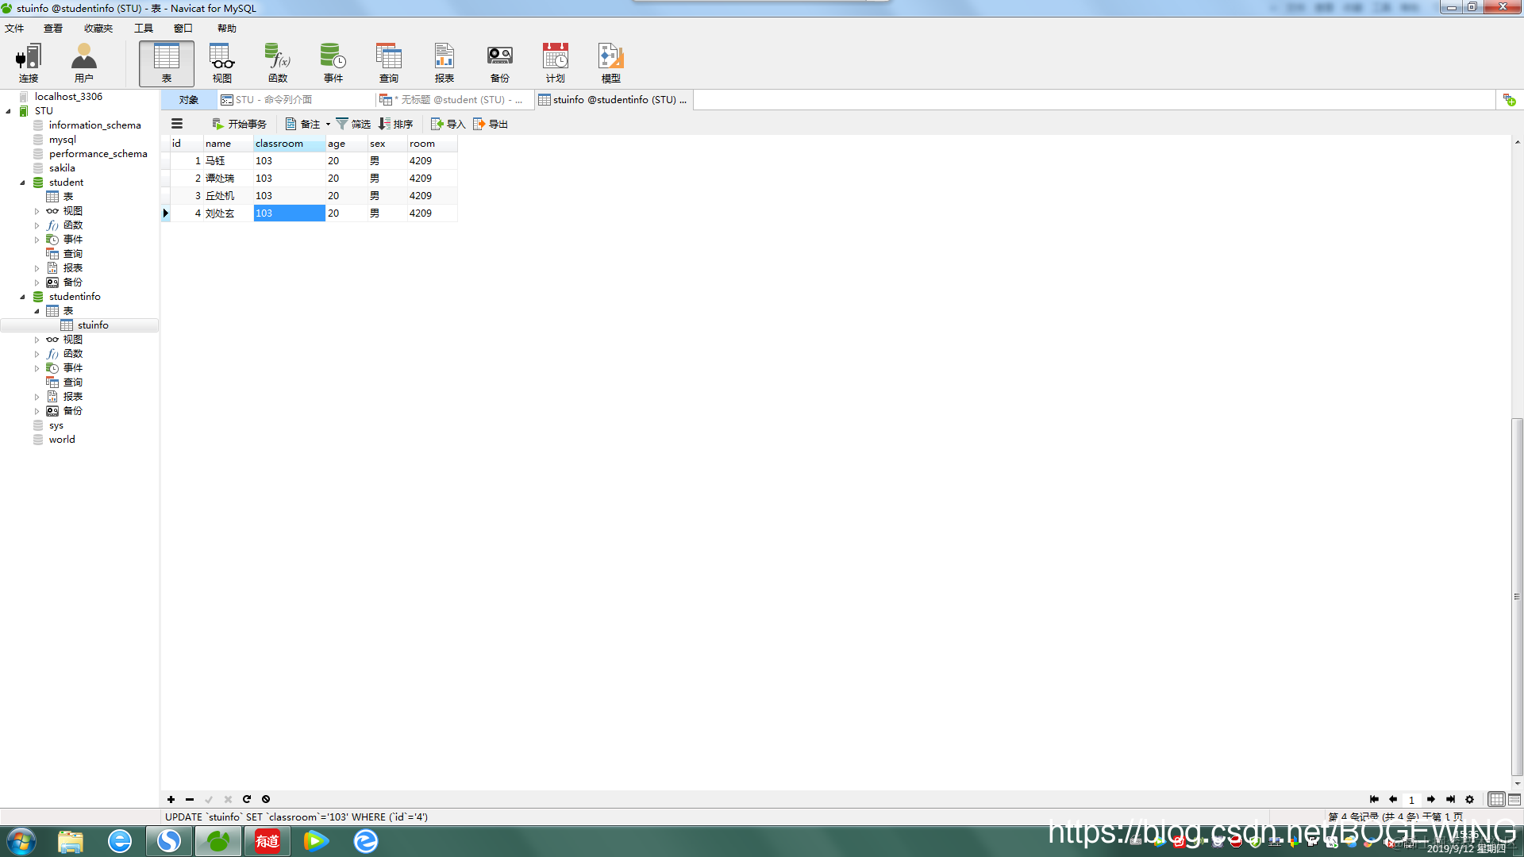Image resolution: width=1524 pixels, height=857 pixels.
Task: Click the Schedule (计划) toolbar icon
Action: click(x=555, y=63)
